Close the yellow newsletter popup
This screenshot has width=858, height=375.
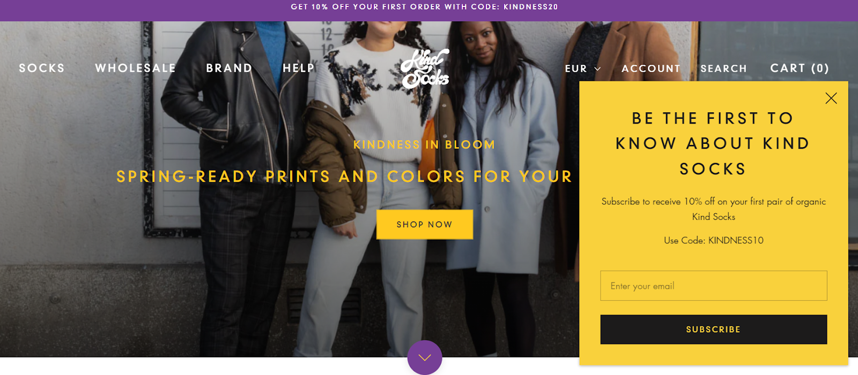pos(831,98)
